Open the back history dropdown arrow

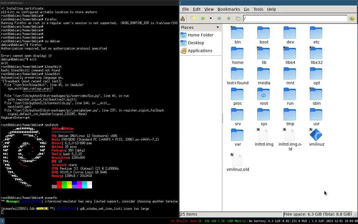[x=211, y=18]
